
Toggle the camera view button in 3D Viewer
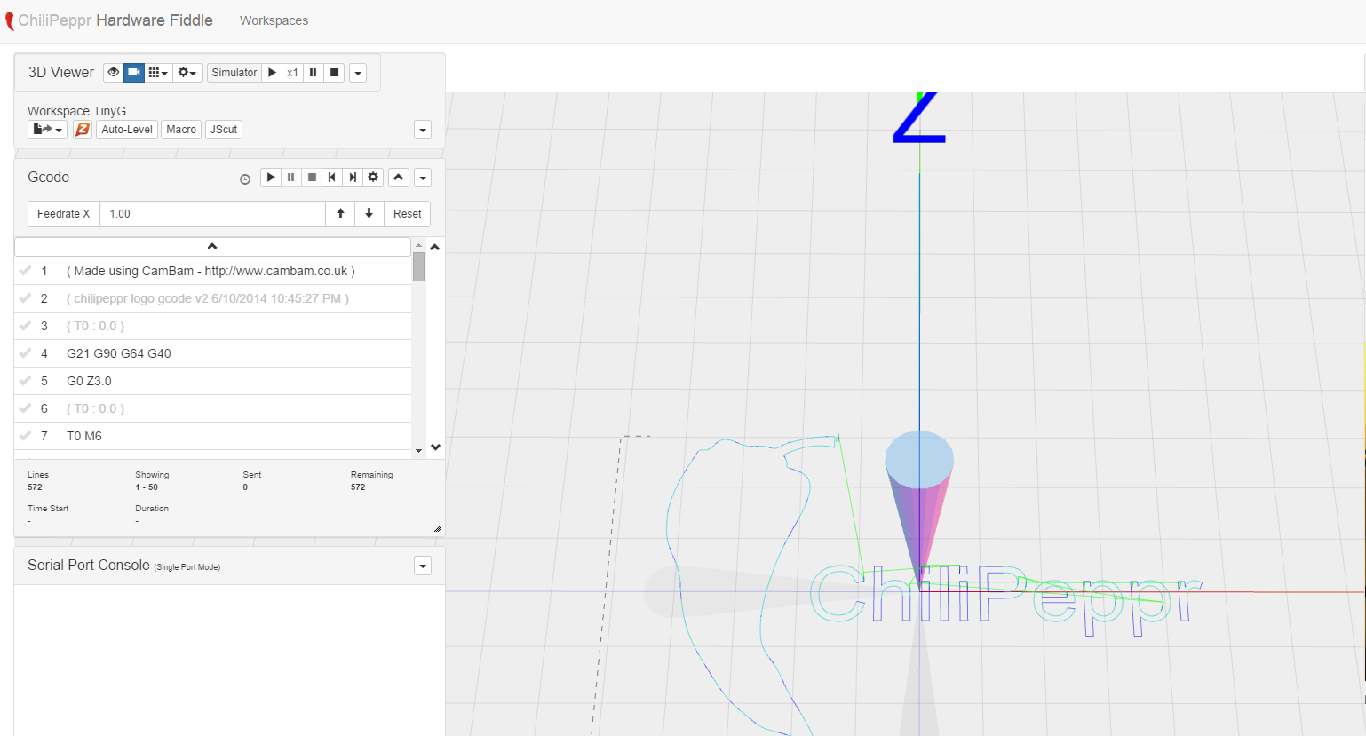(x=134, y=73)
